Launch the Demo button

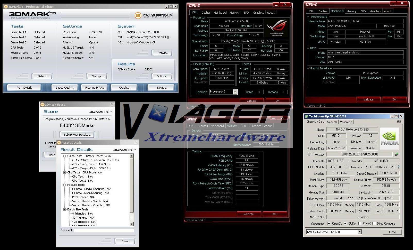point(162,88)
